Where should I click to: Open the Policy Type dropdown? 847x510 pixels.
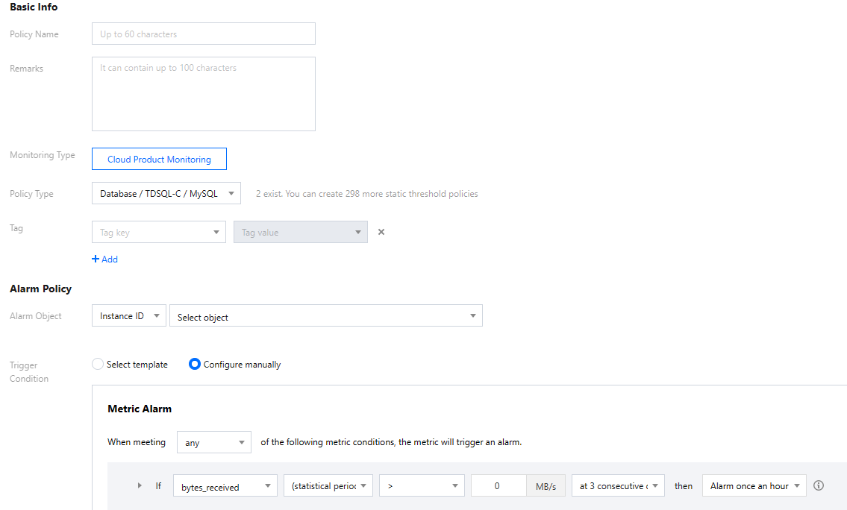[x=166, y=194]
